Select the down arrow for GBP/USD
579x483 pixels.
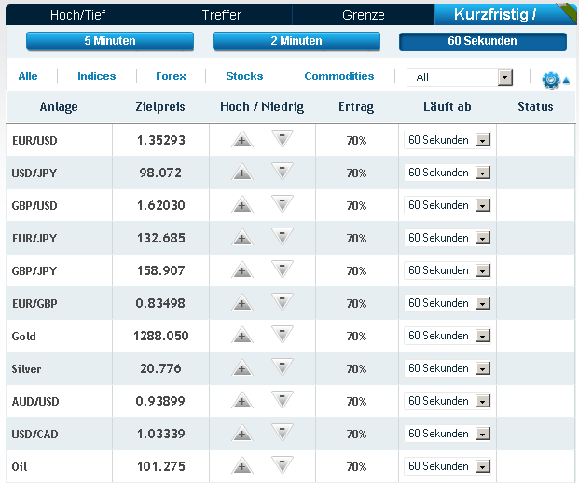tap(283, 204)
